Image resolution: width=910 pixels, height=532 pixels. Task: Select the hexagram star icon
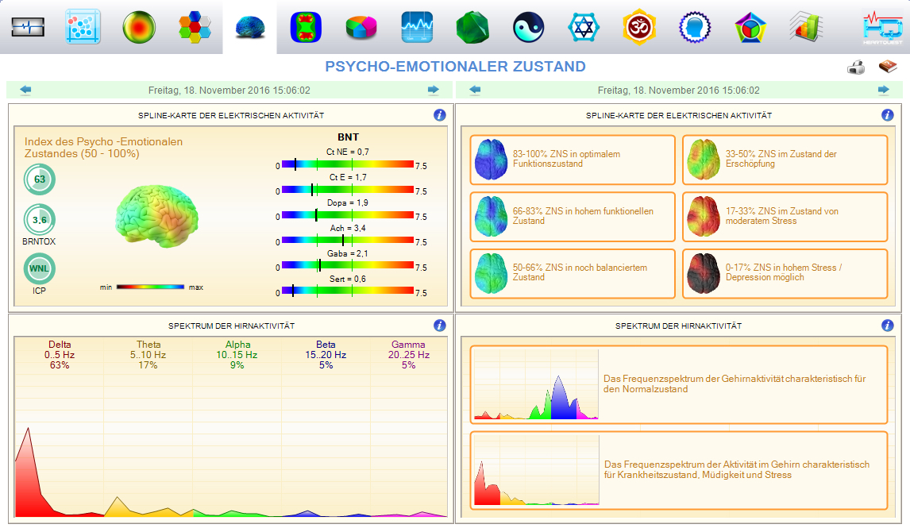[x=584, y=28]
